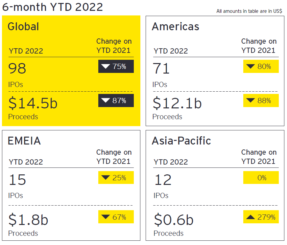Click the "All amounts in table" US$ note

249,11
